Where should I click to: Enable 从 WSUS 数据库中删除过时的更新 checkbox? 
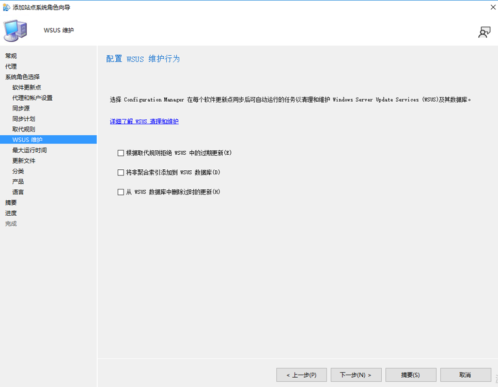121,192
